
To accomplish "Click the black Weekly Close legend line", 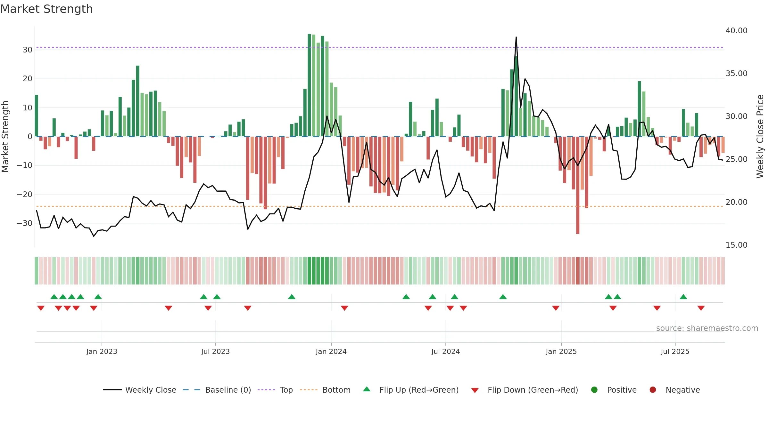I will [112, 390].
